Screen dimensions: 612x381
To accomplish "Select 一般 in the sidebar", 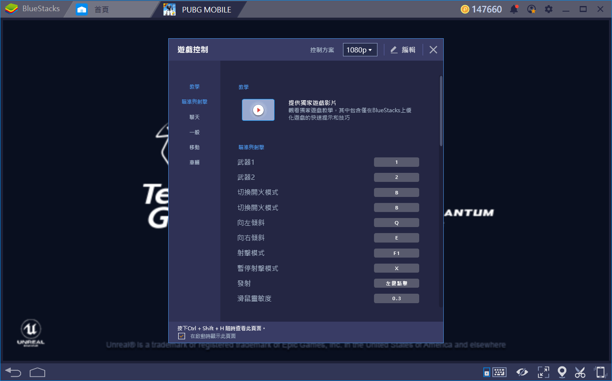I will click(195, 132).
